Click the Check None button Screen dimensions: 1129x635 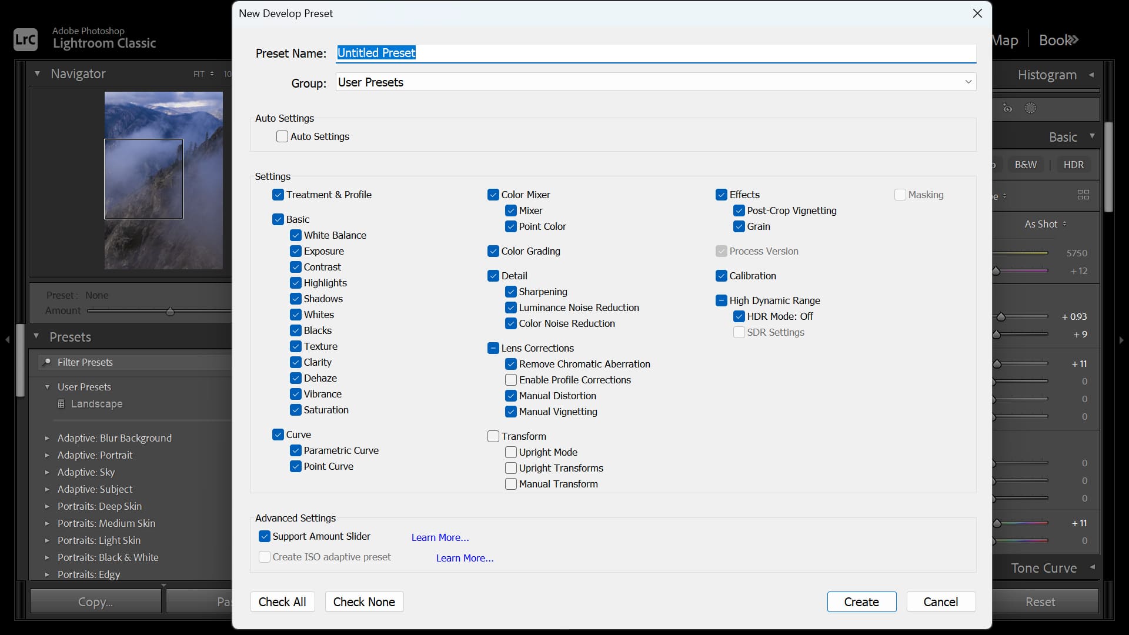point(364,601)
